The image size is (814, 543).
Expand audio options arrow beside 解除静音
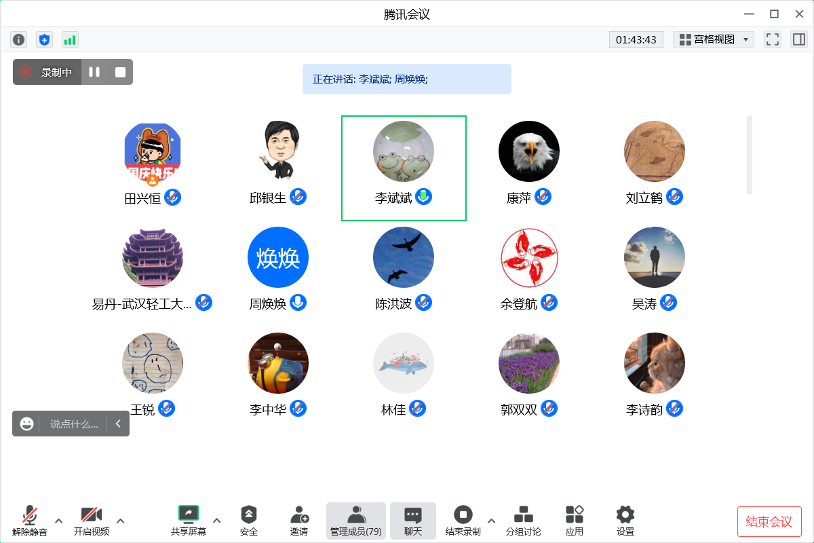(58, 521)
